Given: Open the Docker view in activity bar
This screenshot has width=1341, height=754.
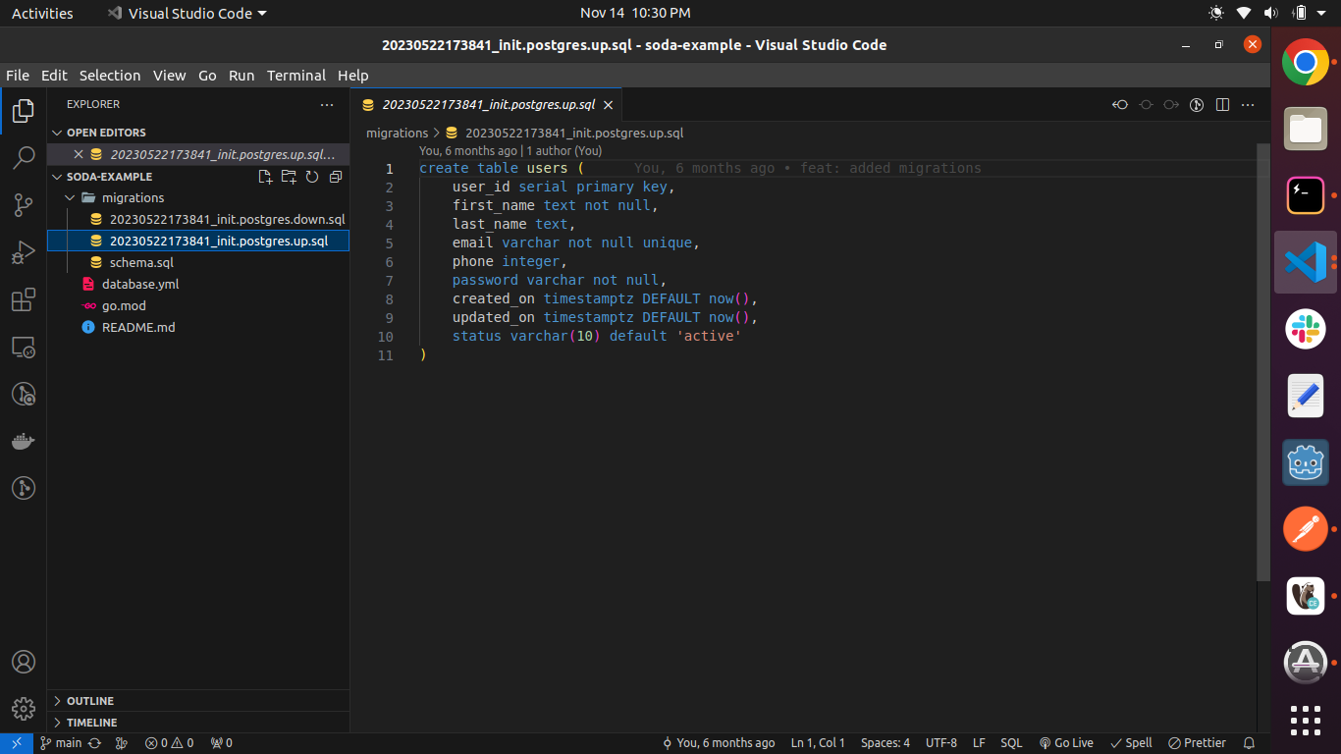Looking at the screenshot, I should point(24,441).
